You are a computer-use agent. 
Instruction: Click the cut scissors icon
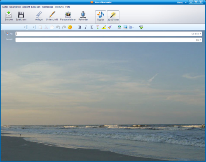coord(46,27)
